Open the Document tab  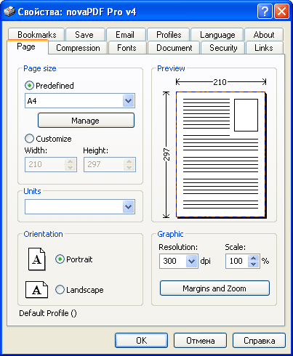174,48
